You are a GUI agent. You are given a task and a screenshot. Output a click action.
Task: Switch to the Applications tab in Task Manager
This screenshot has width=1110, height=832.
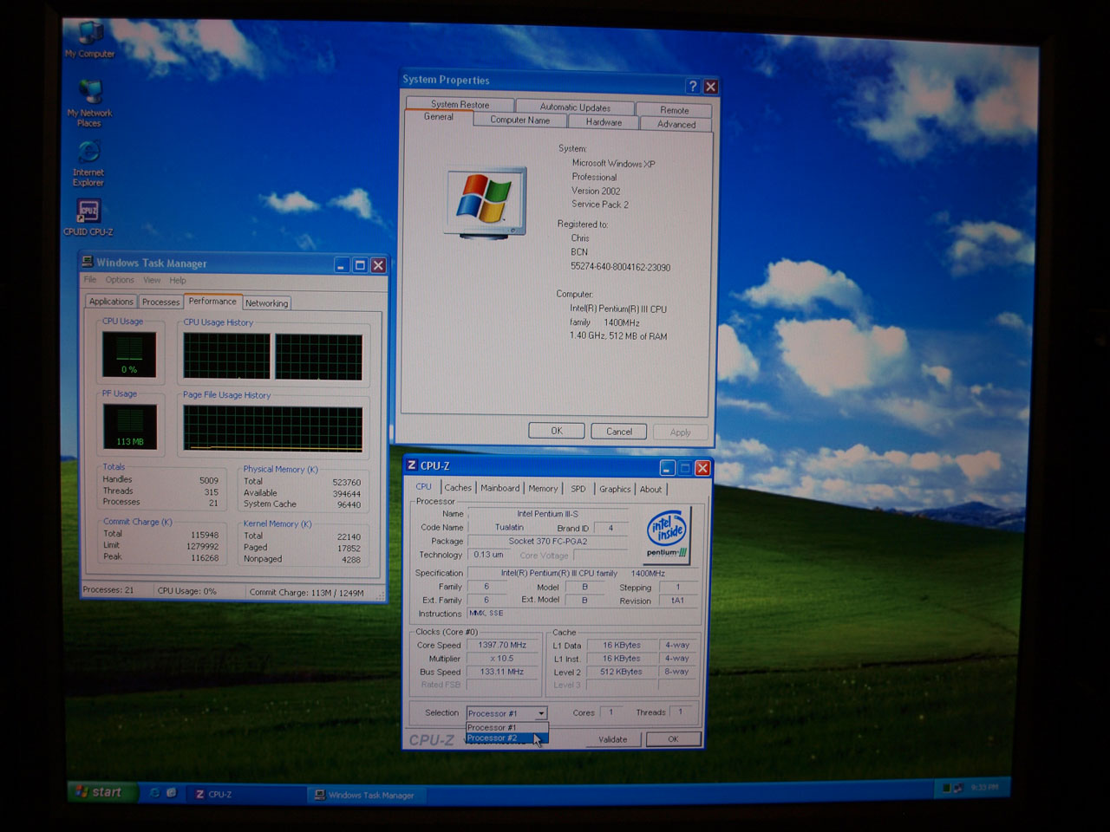111,302
